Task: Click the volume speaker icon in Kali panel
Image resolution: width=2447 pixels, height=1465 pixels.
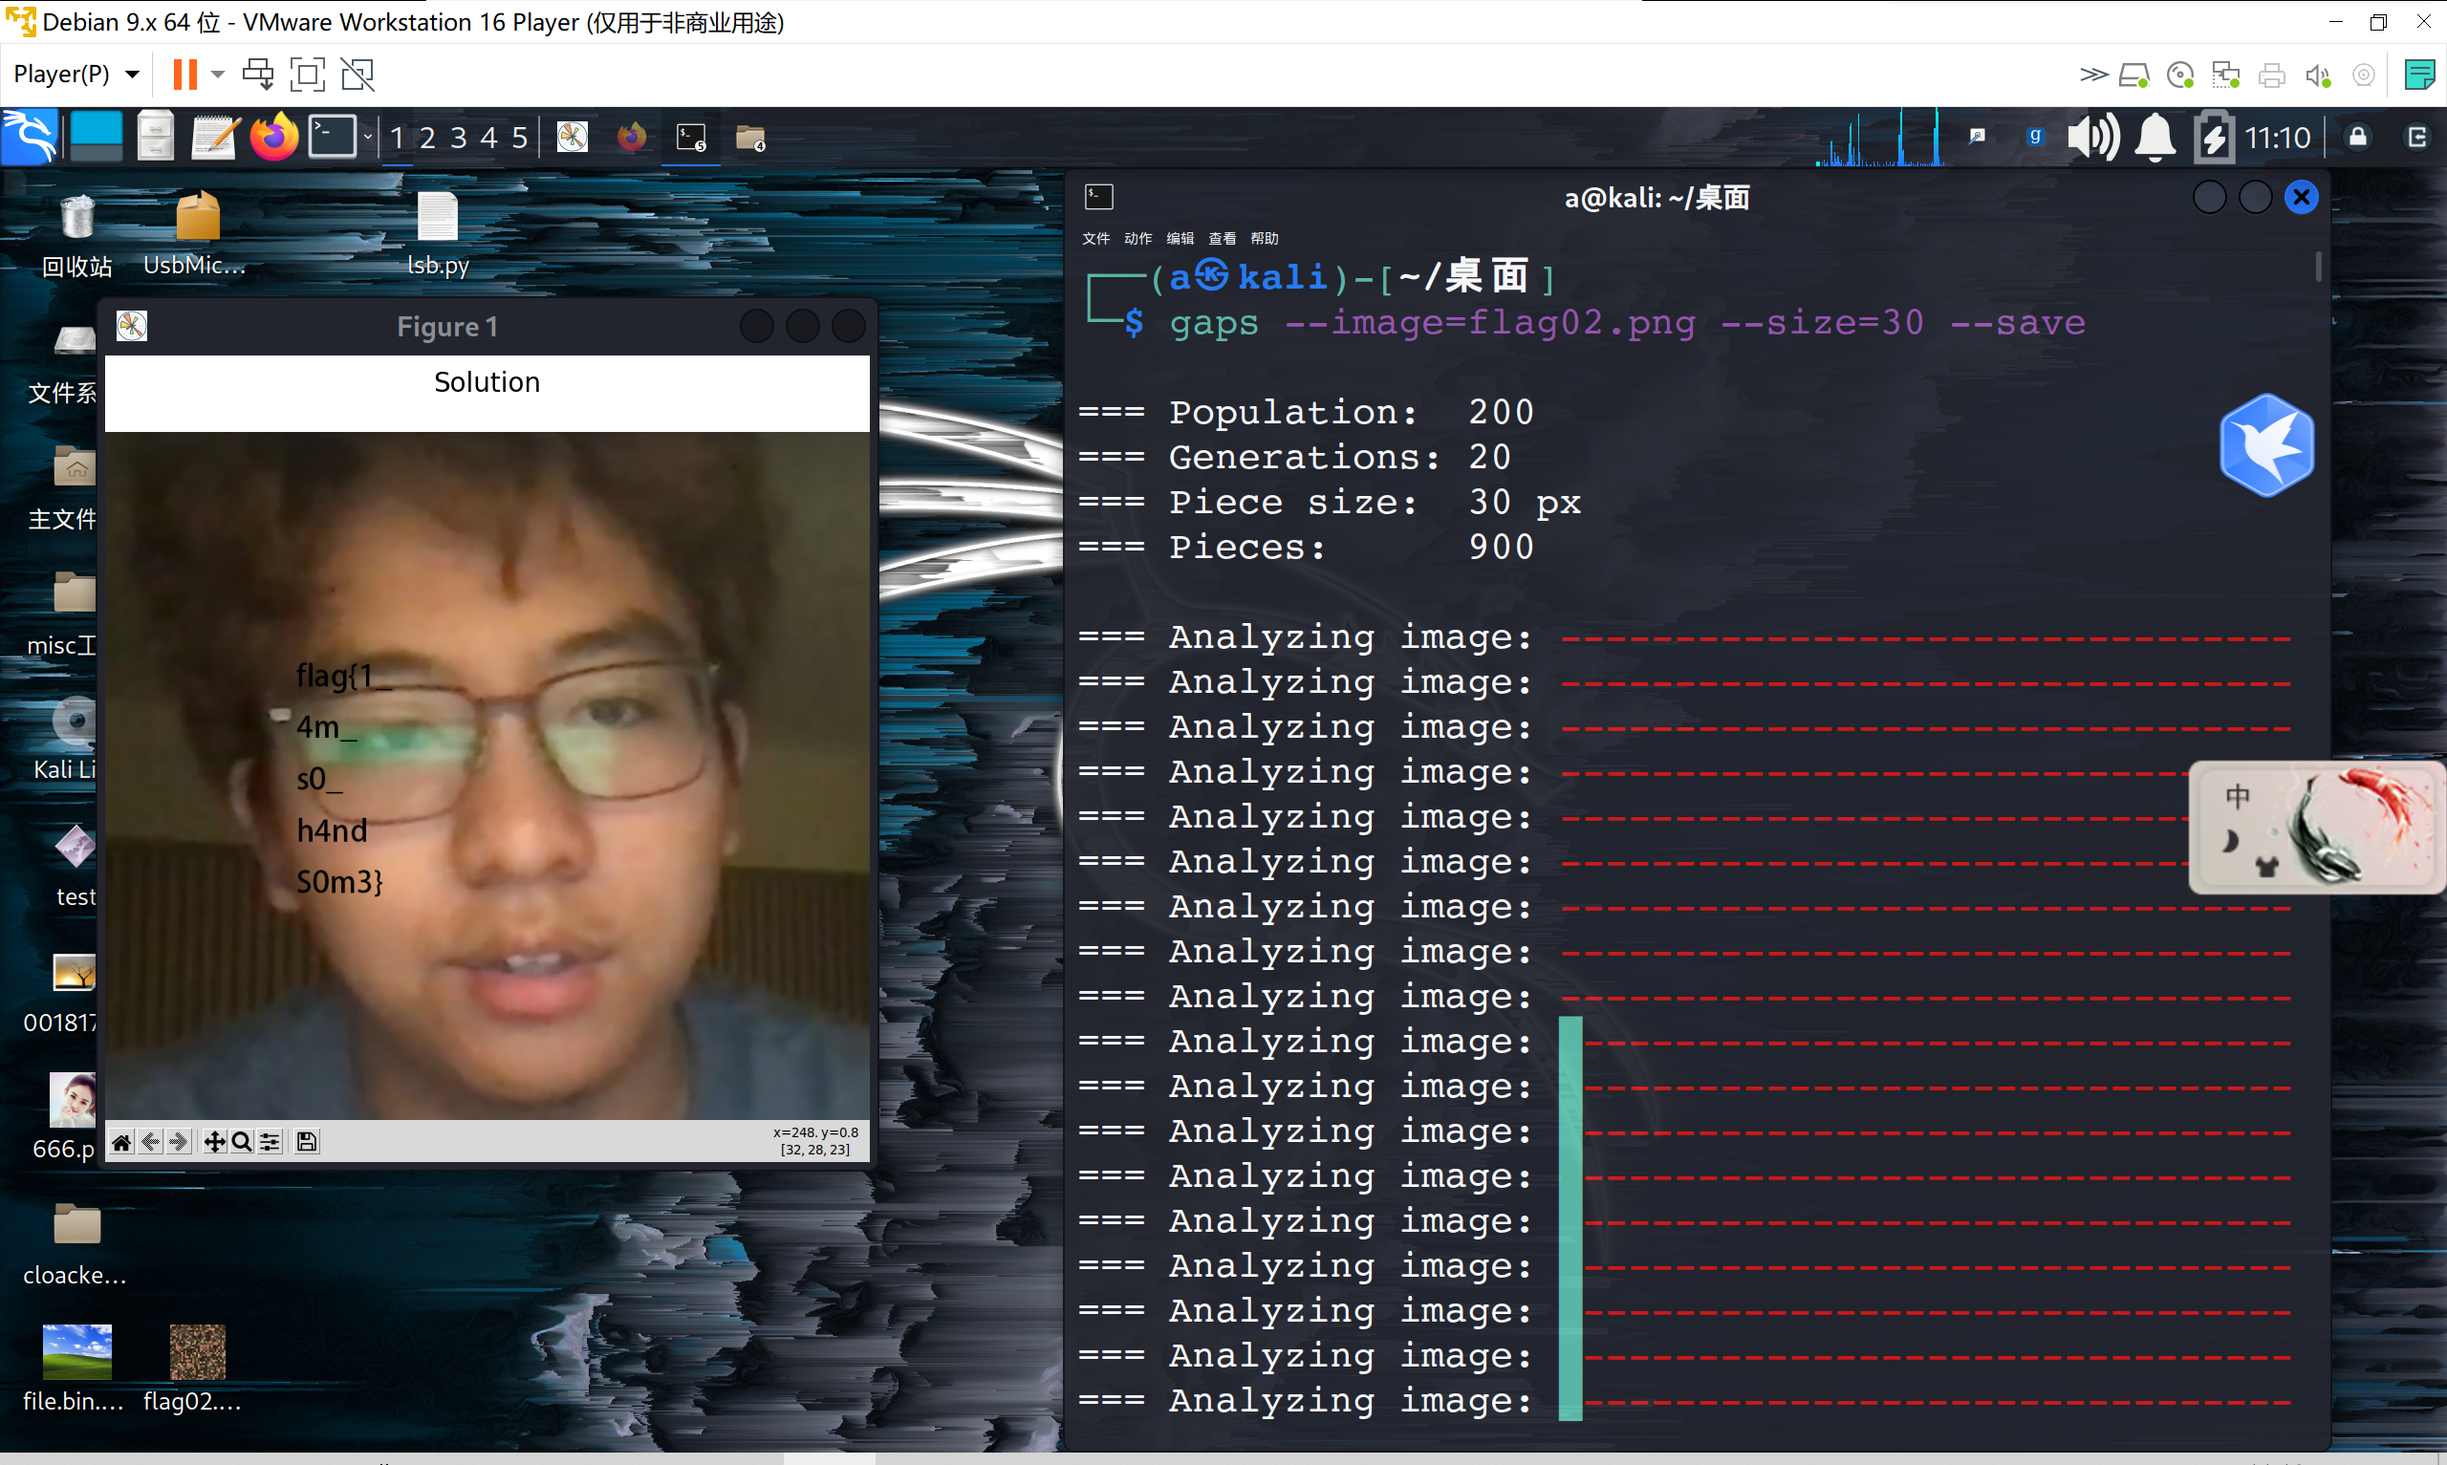Action: [2092, 138]
